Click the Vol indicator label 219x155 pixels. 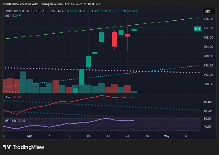pyautogui.click(x=7, y=16)
